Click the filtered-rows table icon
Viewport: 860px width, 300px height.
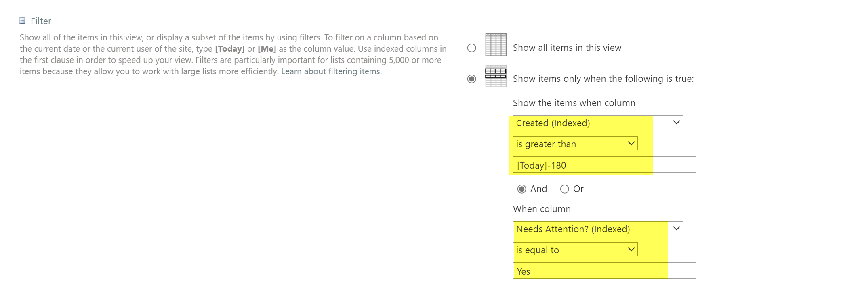(496, 76)
